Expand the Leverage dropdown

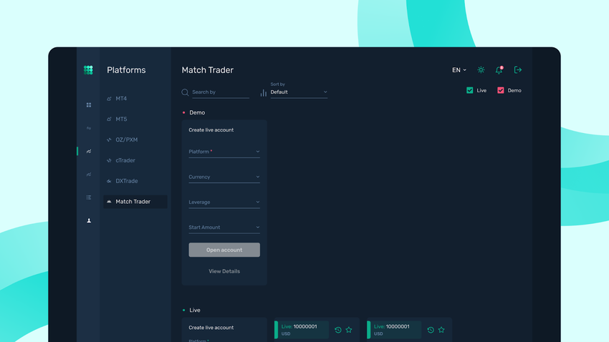click(224, 202)
